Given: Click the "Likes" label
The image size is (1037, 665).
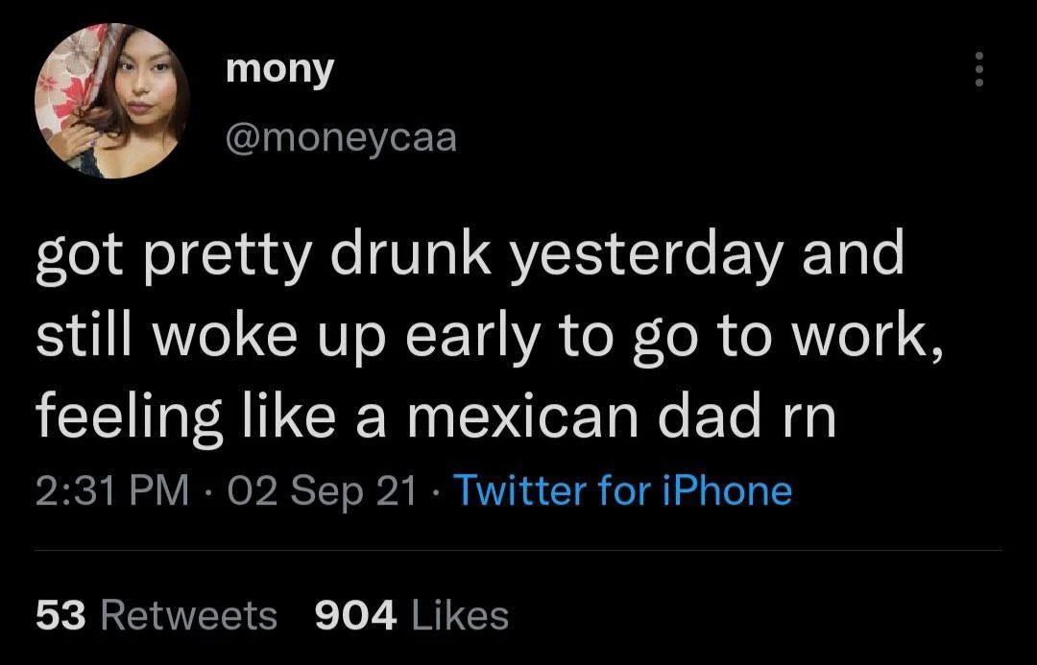Looking at the screenshot, I should [458, 614].
